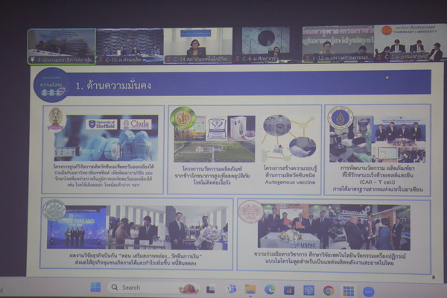Click the Future Thailand stage photo
This screenshot has height=298, width=447.
point(77,227)
